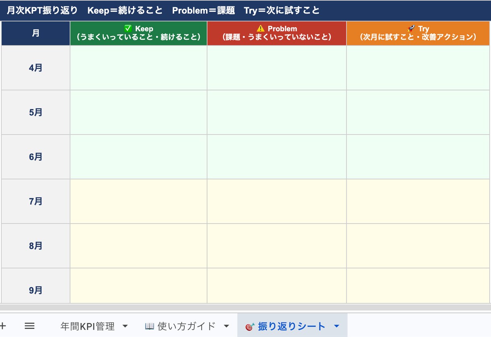Click the Keep cell for 4月
The width and height of the screenshot is (491, 337).
click(x=138, y=68)
